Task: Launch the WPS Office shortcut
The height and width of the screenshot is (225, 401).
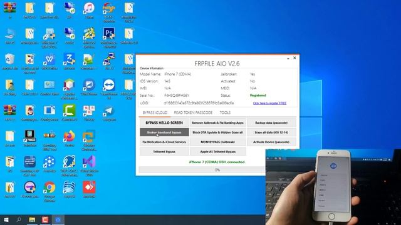Action: click(x=49, y=62)
